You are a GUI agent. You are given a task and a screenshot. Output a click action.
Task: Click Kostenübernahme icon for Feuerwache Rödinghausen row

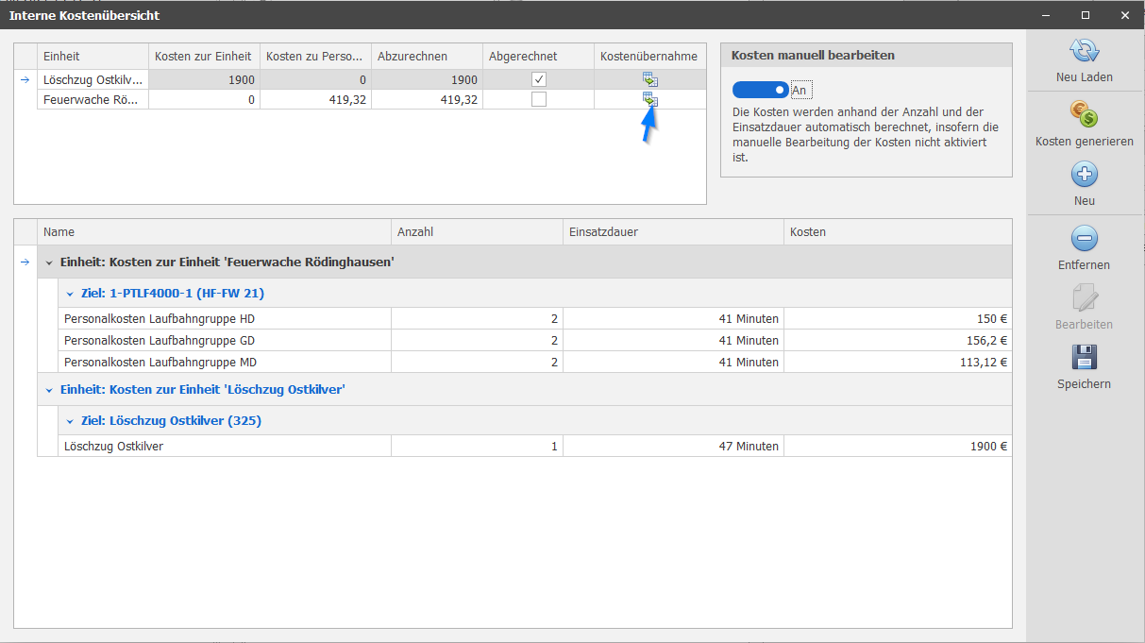pos(649,99)
